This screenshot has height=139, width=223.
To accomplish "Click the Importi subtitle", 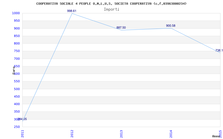I will pyautogui.click(x=111, y=9).
